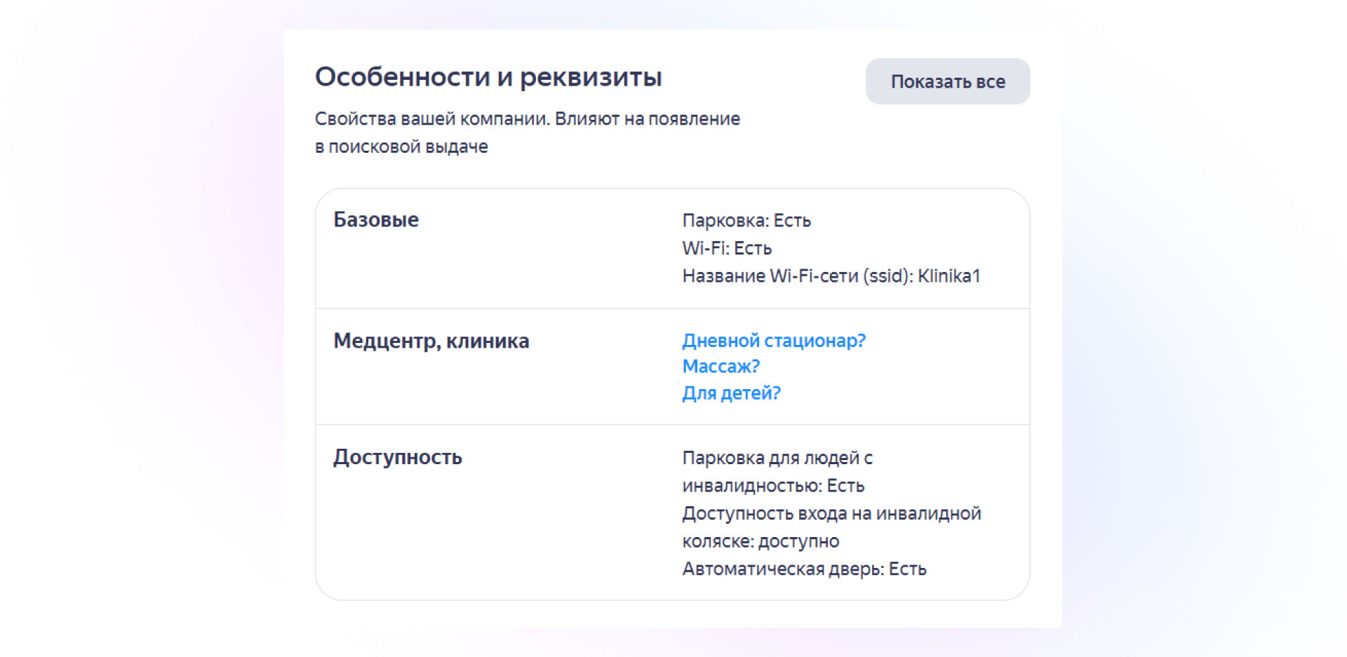
Task: Click the "доступно" value after "коляске"
Action: point(799,542)
